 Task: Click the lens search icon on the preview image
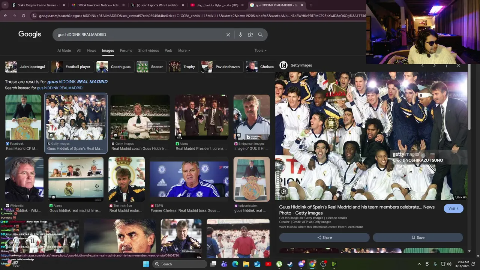click(283, 192)
